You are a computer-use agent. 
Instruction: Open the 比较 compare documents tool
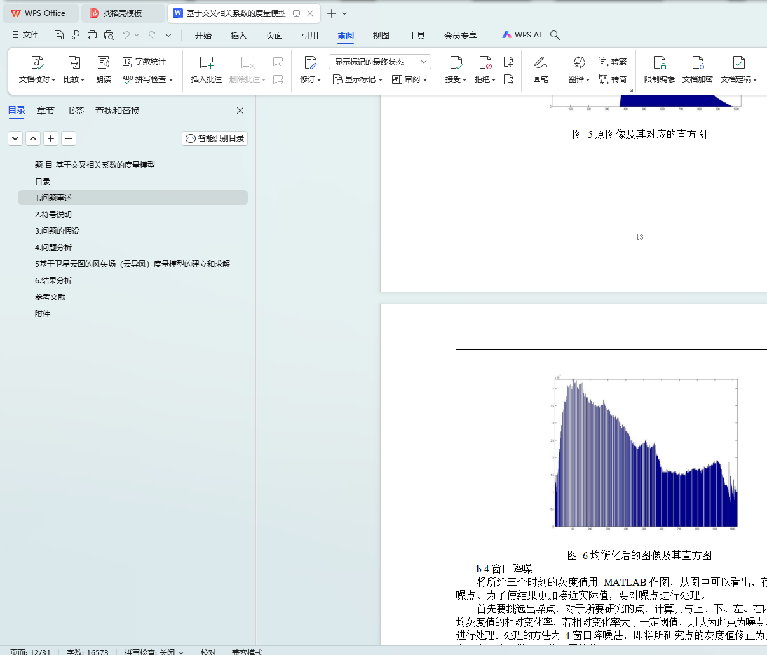pyautogui.click(x=74, y=69)
